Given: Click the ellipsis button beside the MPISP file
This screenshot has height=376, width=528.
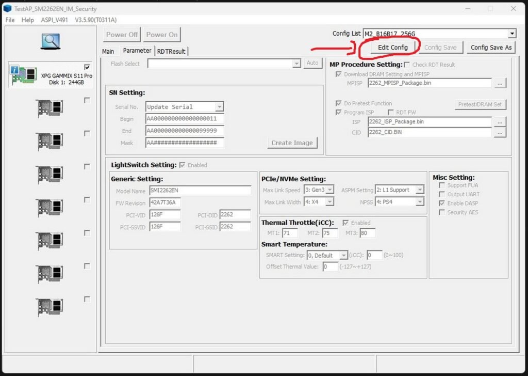Looking at the screenshot, I should [500, 83].
